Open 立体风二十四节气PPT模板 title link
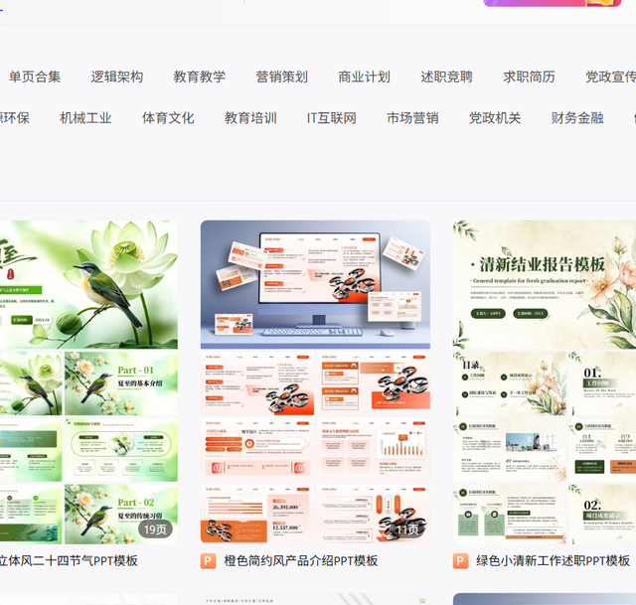The height and width of the screenshot is (605, 636). (x=69, y=561)
